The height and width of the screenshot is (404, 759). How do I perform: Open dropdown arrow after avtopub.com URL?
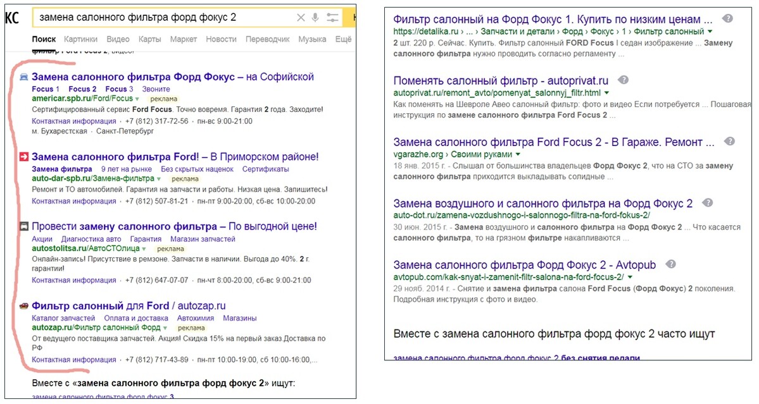click(630, 278)
